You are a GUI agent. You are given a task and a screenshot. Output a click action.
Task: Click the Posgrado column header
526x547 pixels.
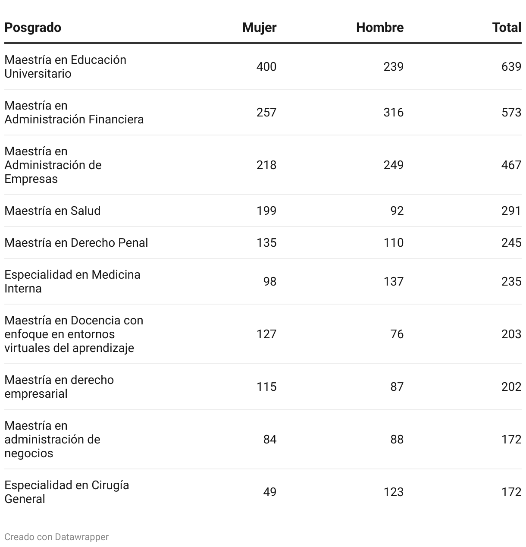pyautogui.click(x=33, y=28)
